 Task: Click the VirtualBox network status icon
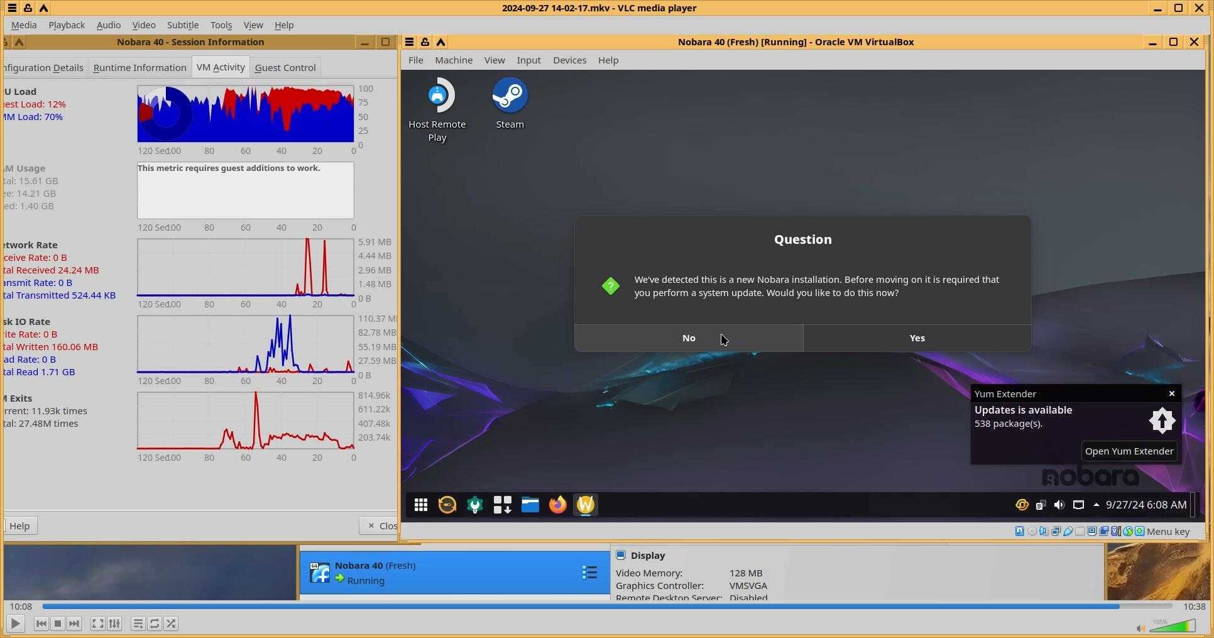pyautogui.click(x=1056, y=531)
